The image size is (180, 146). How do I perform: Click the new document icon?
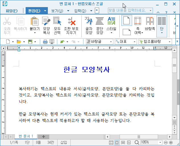point(8,42)
